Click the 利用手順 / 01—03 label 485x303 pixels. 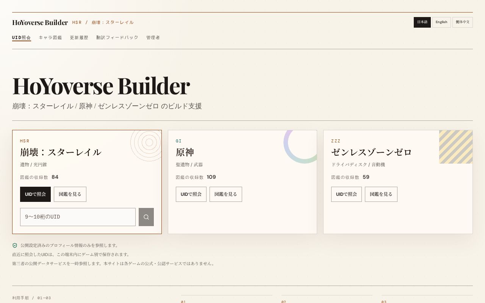[x=31, y=298]
